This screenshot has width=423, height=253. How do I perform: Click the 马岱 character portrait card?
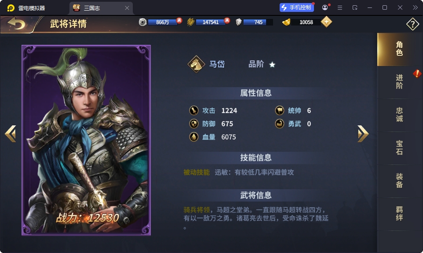tap(86, 140)
